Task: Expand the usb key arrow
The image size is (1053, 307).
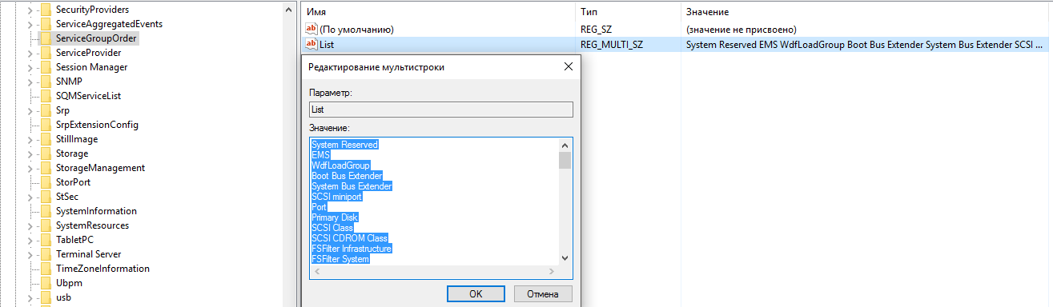Action: point(31,297)
